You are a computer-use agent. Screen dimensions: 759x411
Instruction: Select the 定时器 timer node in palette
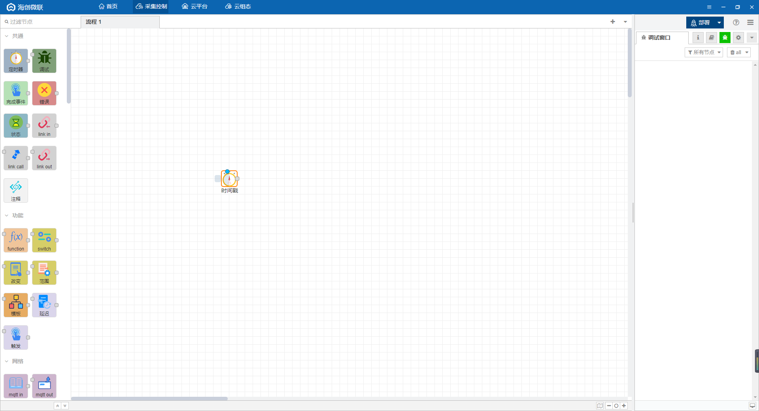pos(16,61)
